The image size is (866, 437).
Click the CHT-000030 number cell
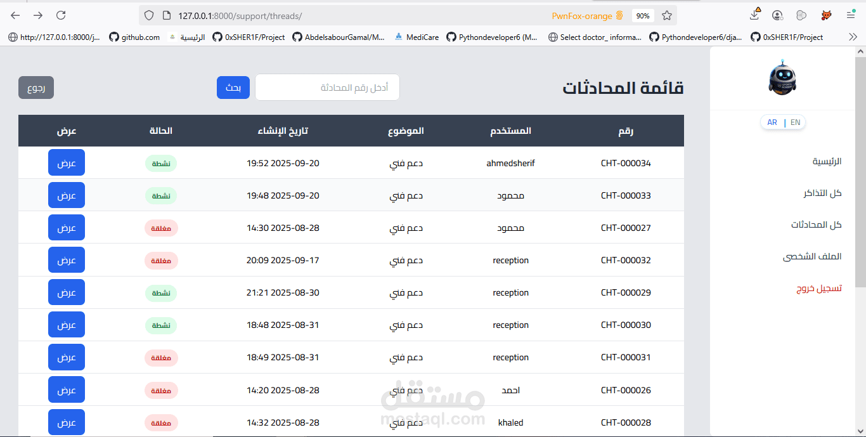[626, 325]
